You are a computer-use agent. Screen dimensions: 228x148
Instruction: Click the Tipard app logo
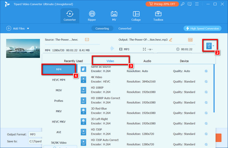coord(7,4)
